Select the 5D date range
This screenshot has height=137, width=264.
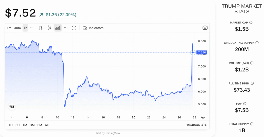18,125
